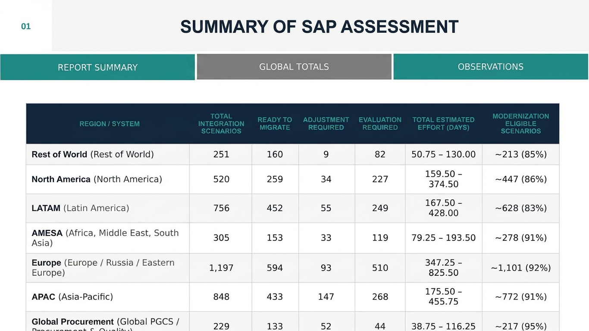The height and width of the screenshot is (331, 589).
Task: Click modernization value ~278 (91%)
Action: (x=521, y=238)
